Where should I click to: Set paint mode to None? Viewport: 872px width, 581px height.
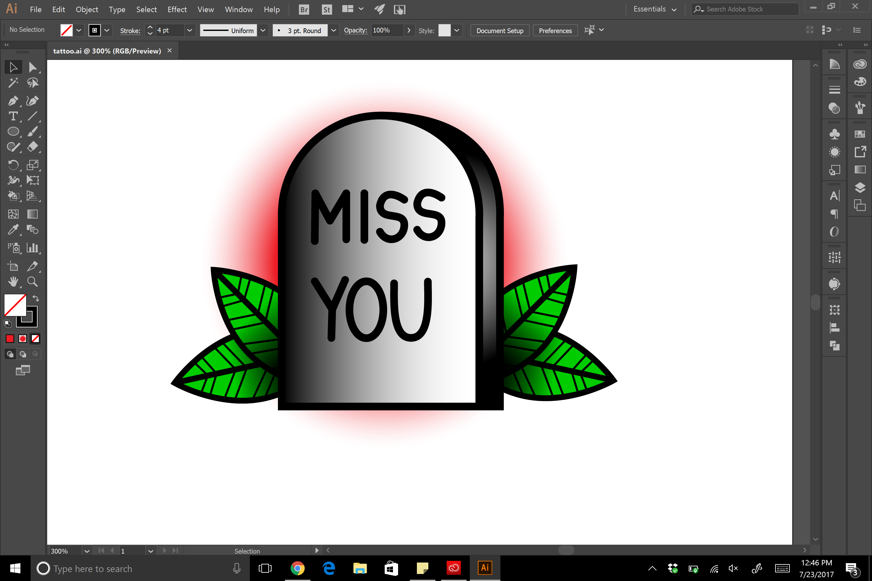pos(35,339)
